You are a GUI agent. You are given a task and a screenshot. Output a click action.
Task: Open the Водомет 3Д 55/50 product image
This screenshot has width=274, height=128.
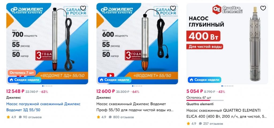pos(47,44)
